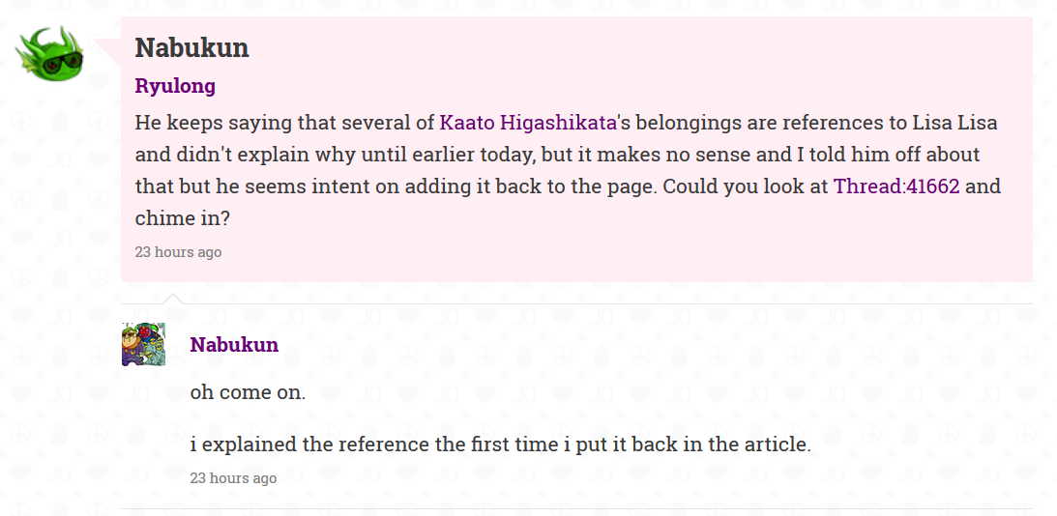Follow the Kaato Higashikata article link
1057x516 pixels.
click(528, 123)
